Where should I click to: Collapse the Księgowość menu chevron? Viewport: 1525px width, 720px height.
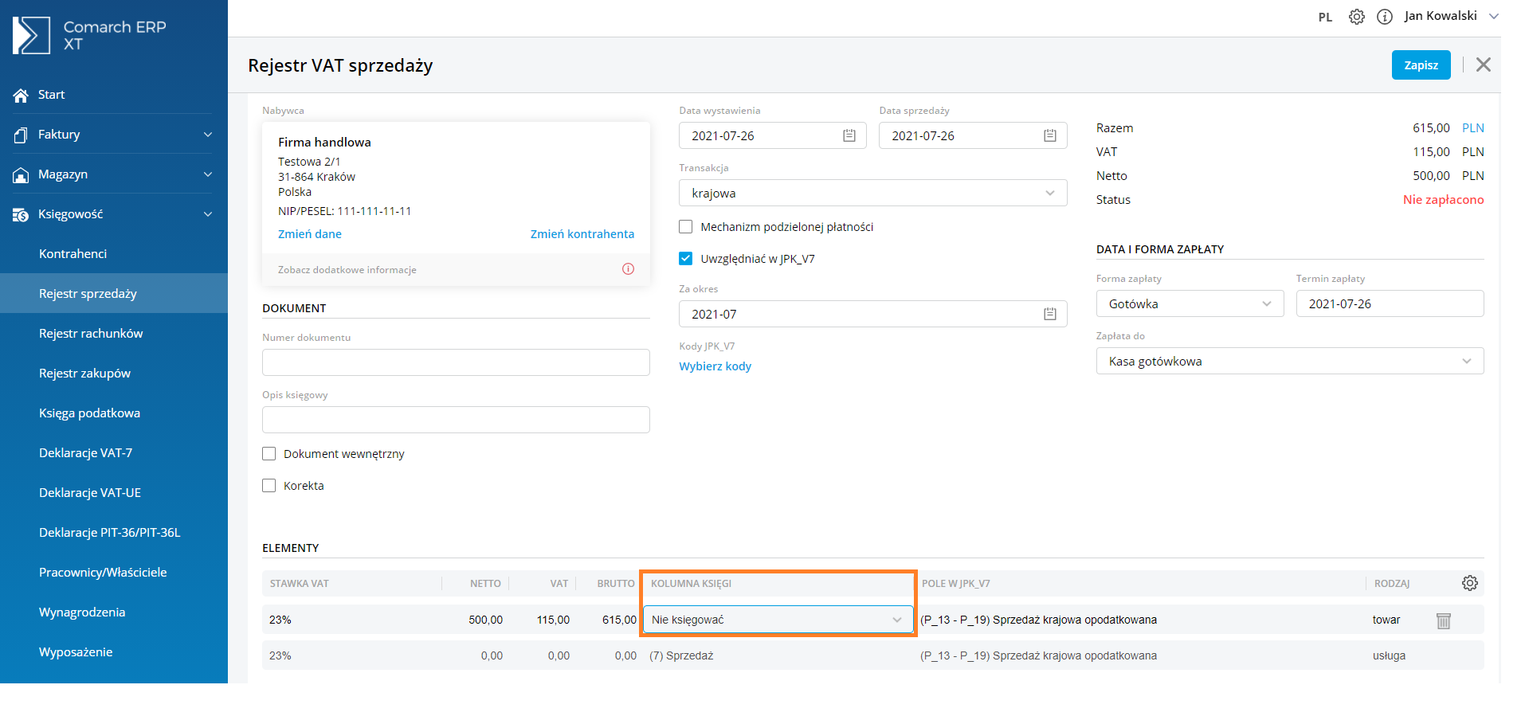pos(208,215)
